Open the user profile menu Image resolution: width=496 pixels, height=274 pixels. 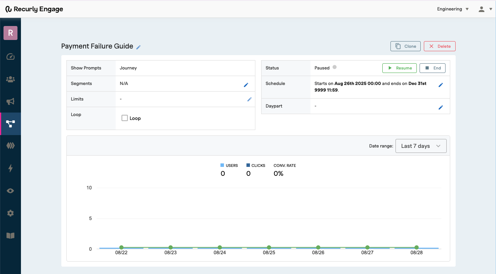485,9
